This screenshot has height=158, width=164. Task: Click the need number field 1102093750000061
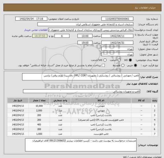click(117, 19)
